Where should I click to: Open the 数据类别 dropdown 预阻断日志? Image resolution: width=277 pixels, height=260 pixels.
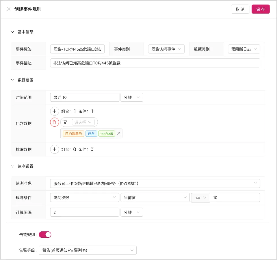coord(244,49)
